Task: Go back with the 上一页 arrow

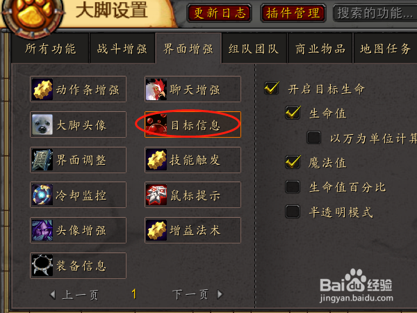Action: (53, 295)
